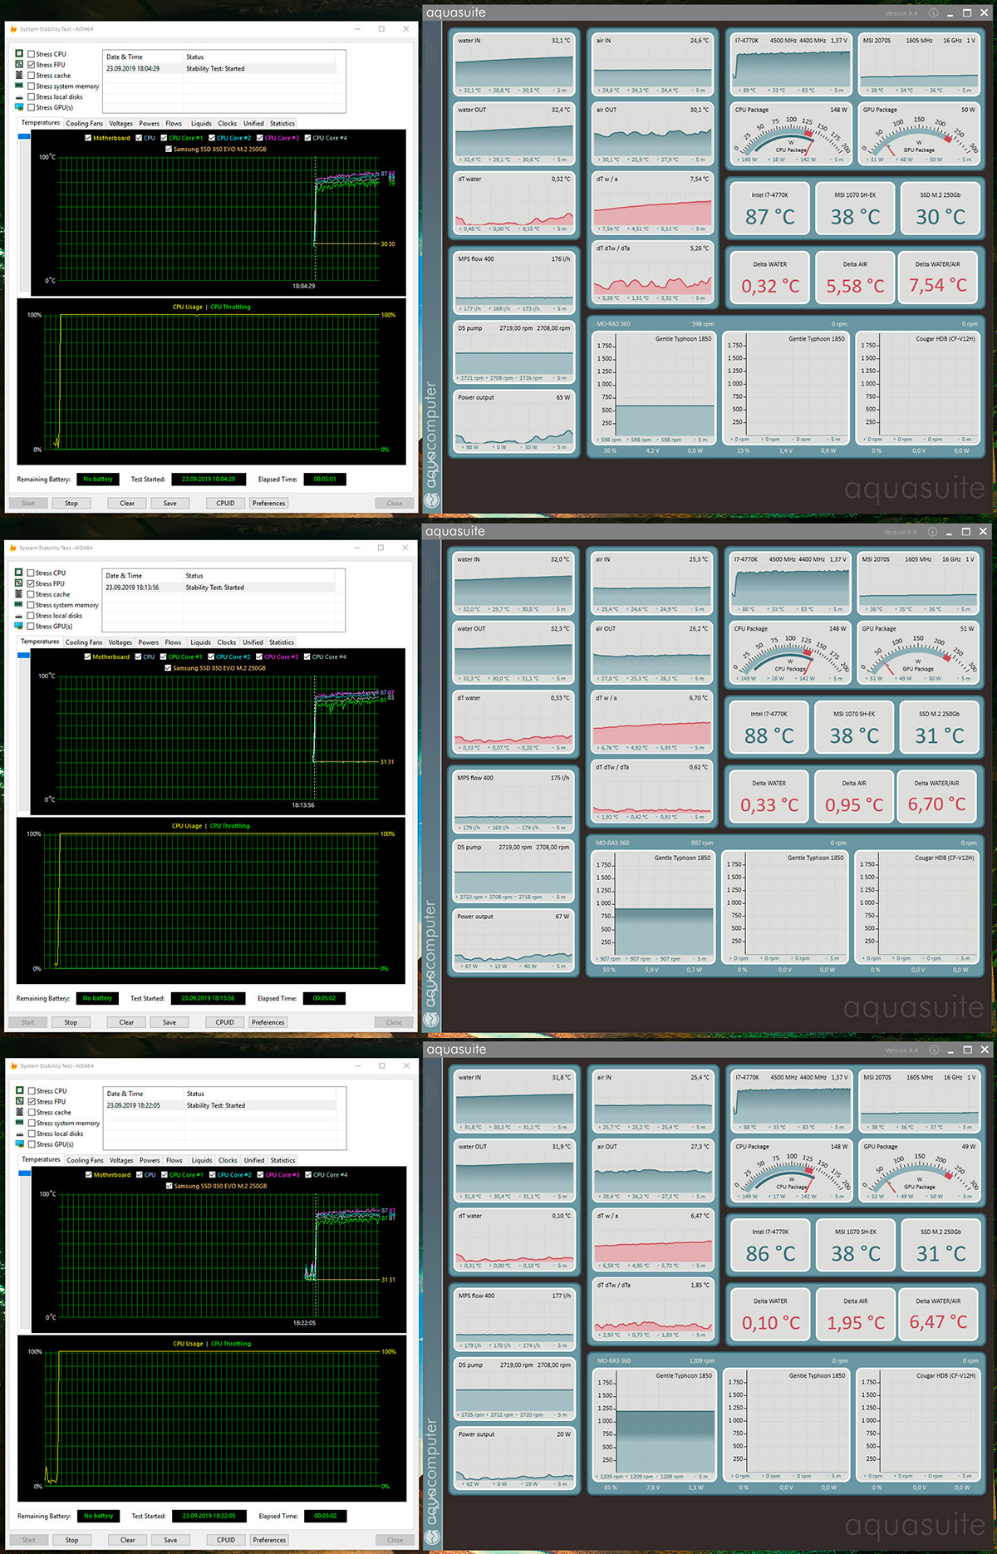Click the Stress system memory icon in 18:04:29 window
The height and width of the screenshot is (1554, 997).
19,86
